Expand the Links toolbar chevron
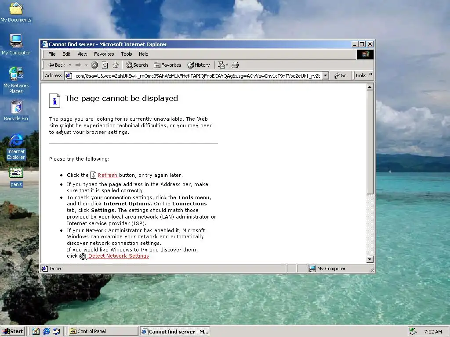The image size is (450, 337). tap(370, 74)
